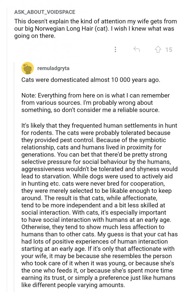Open the three-dot more options menu

coord(115,49)
